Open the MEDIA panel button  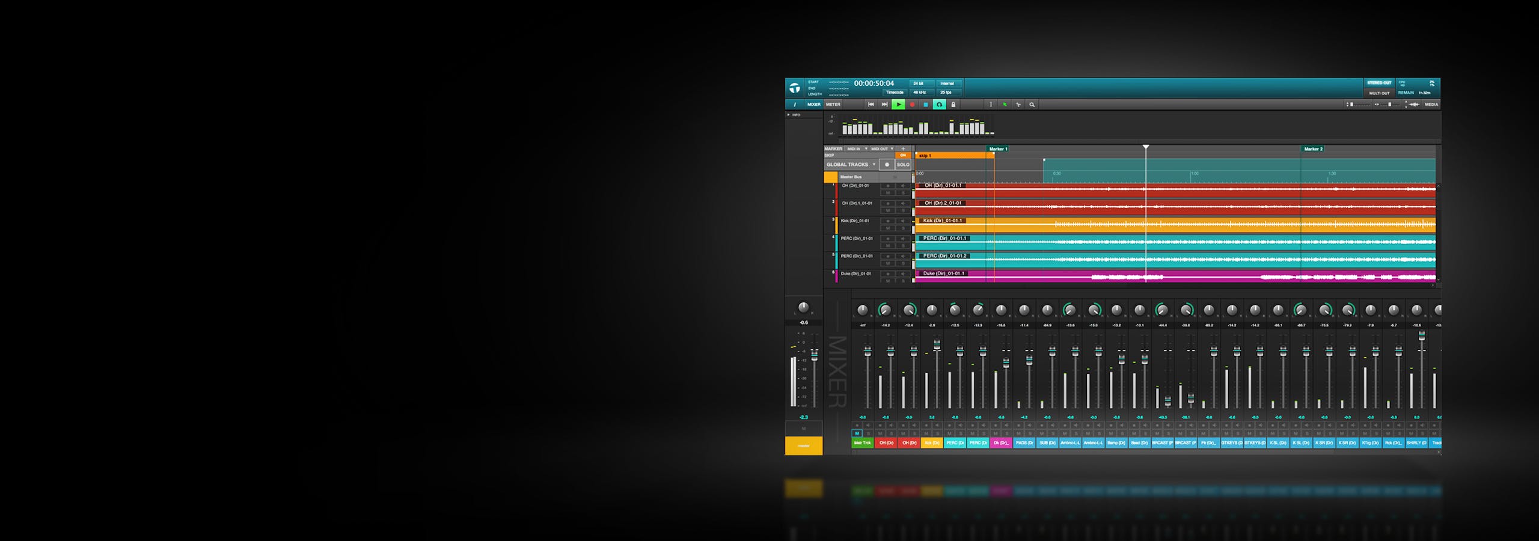(1431, 105)
